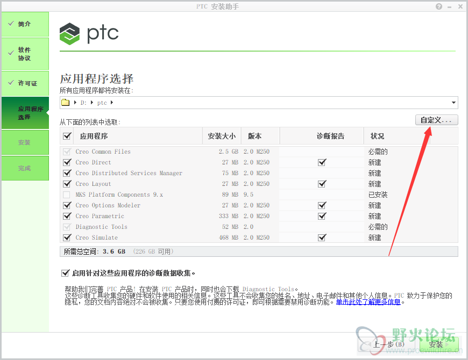Expand the arrow before ptc in path

tap(92, 103)
